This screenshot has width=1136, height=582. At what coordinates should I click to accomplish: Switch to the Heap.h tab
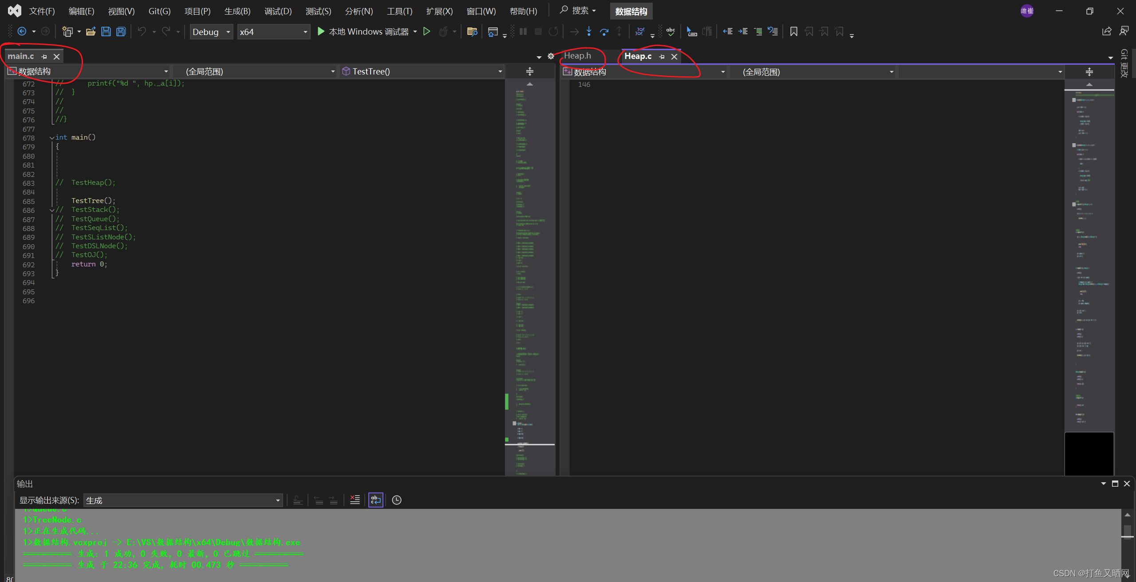coord(577,56)
